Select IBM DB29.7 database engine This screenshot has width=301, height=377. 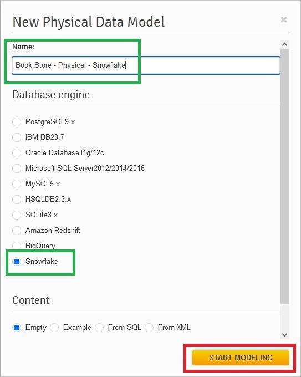coord(17,137)
